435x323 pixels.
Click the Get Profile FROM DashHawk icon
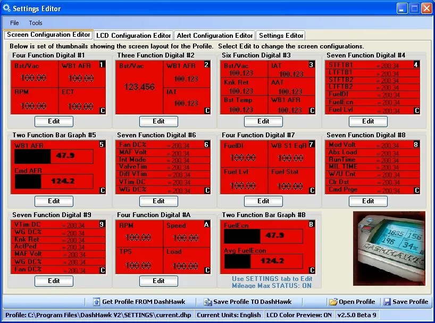click(96, 302)
